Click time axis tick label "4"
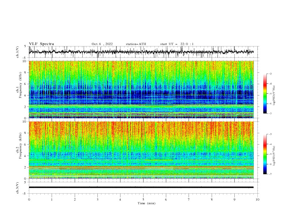Screen dimensions: 290x224 pyautogui.click(x=120, y=199)
